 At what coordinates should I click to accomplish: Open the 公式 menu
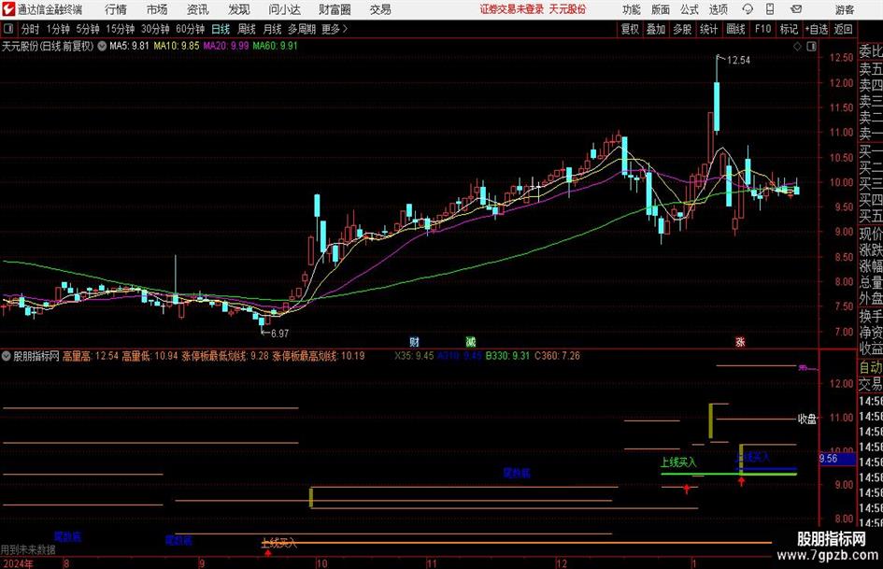point(690,9)
